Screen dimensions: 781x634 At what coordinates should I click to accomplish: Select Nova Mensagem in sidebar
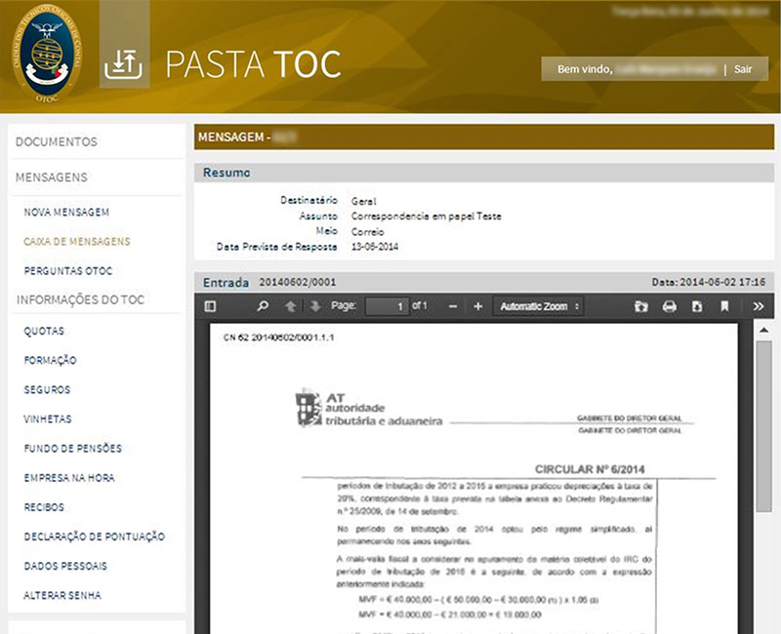(66, 212)
